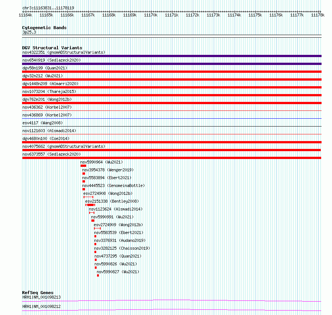Viewport: 332px width, 315px height.
Task: Select HRH1|NM_001098213 gene label
Action: point(41,297)
